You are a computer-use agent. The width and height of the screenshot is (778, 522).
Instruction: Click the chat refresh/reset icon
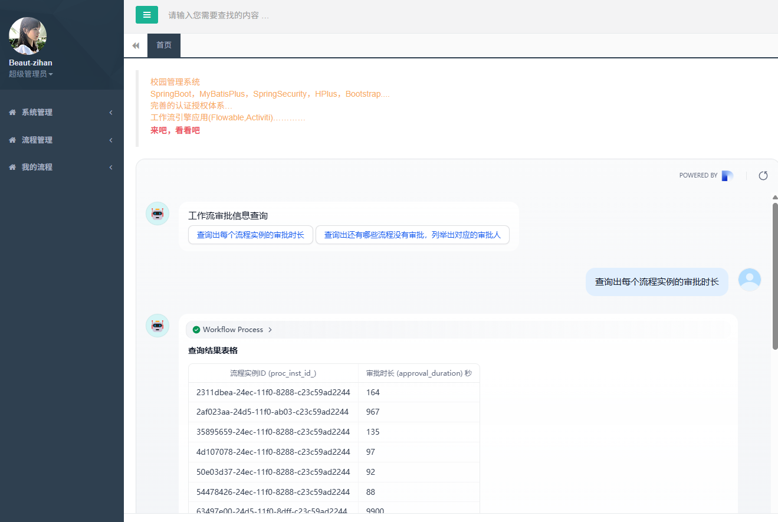pyautogui.click(x=763, y=175)
